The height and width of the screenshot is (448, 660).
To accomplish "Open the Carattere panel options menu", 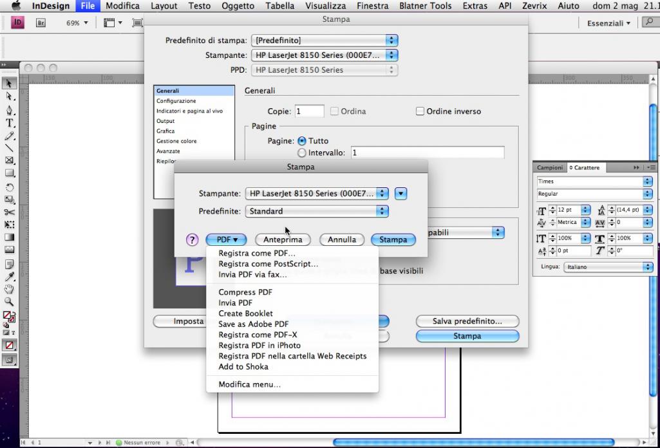I will [x=651, y=167].
